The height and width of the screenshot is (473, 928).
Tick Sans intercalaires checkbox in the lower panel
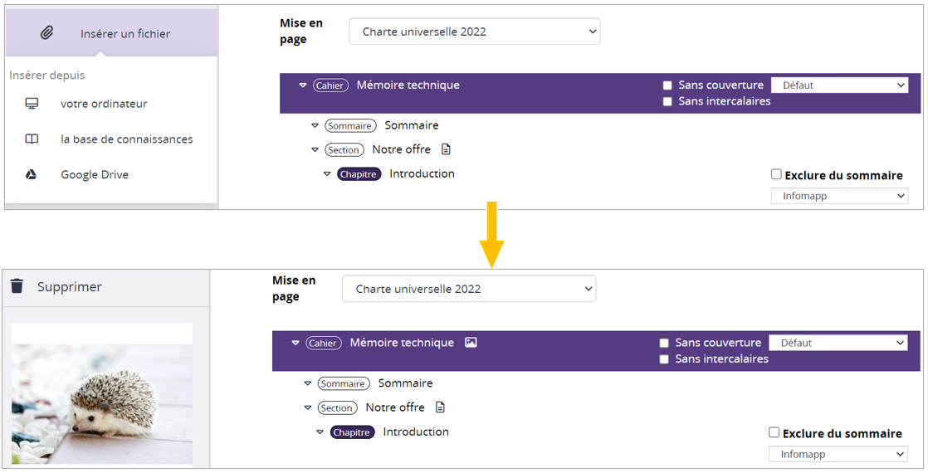click(x=664, y=359)
